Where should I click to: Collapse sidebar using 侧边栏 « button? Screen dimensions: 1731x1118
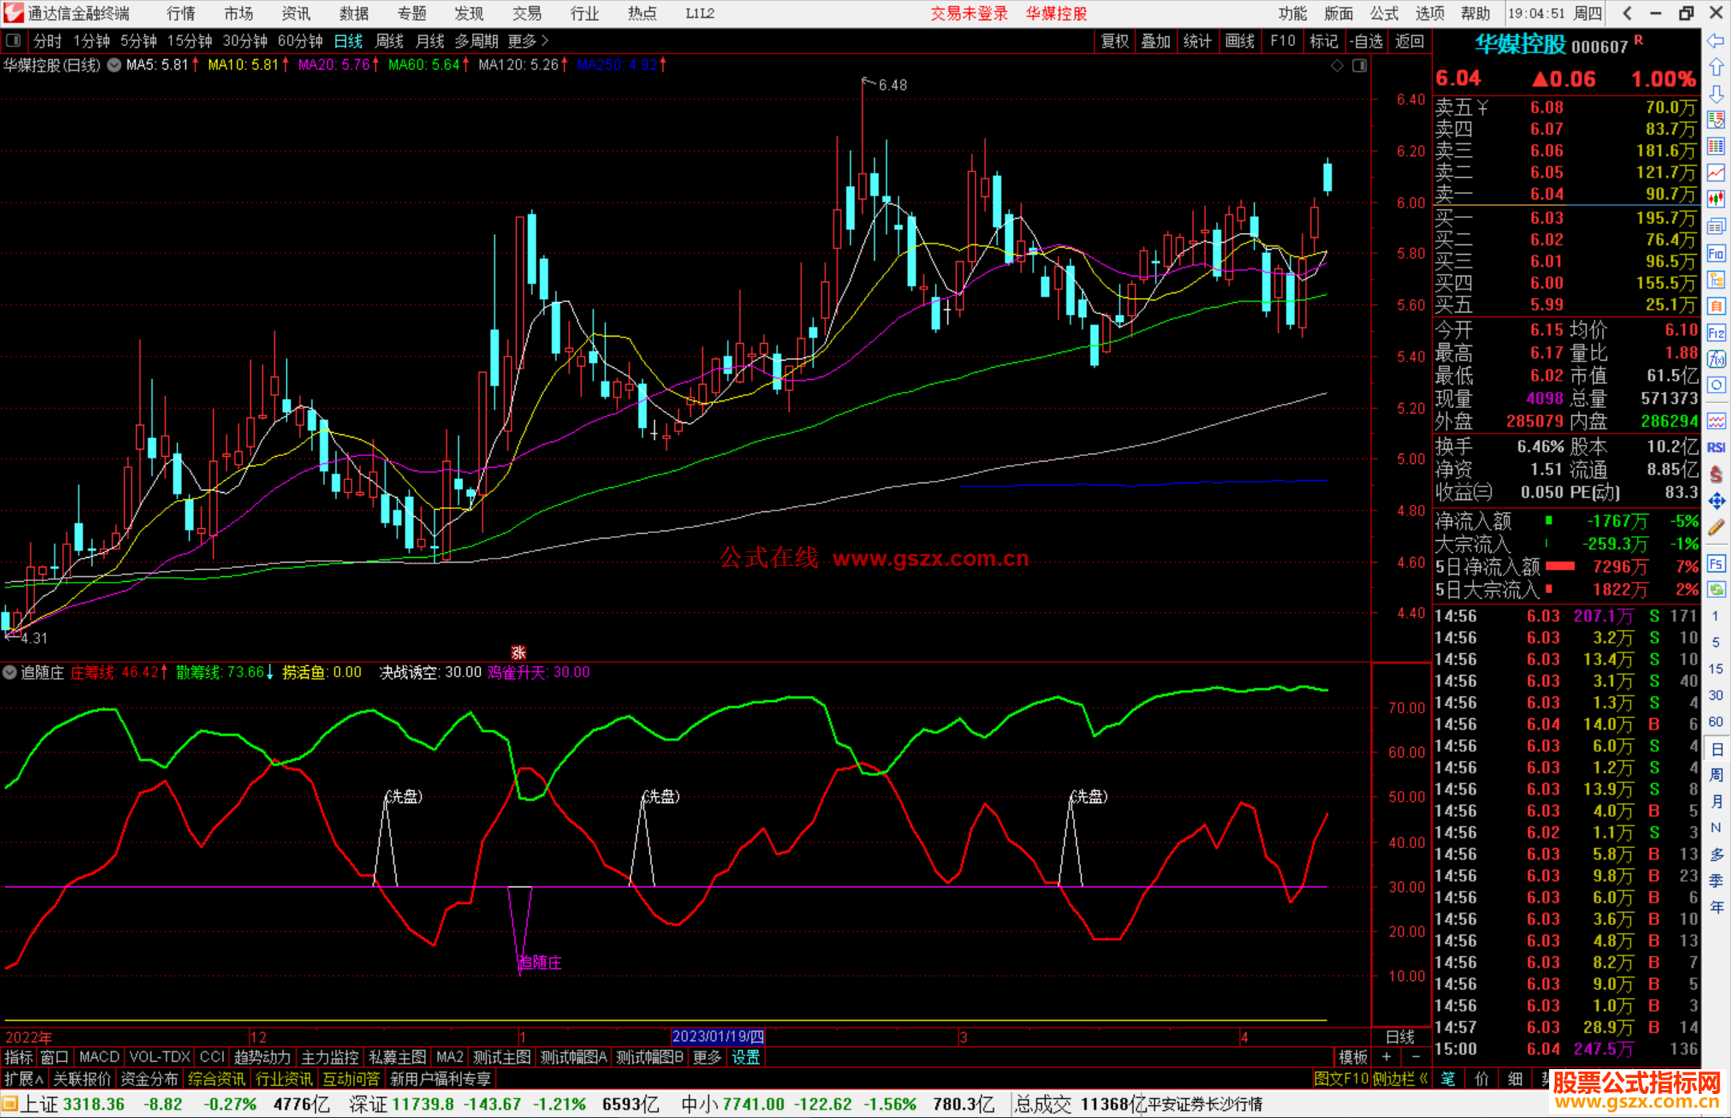[x=1401, y=1079]
